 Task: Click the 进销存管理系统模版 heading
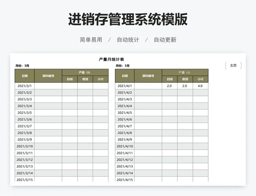click(x=128, y=19)
